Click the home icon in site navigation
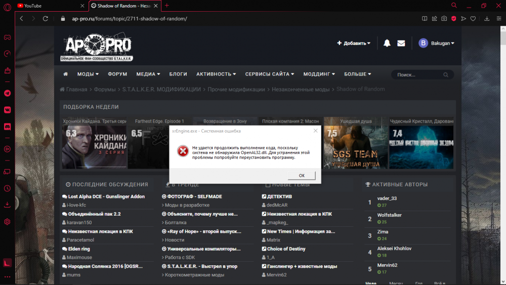506x285 pixels. [65, 74]
